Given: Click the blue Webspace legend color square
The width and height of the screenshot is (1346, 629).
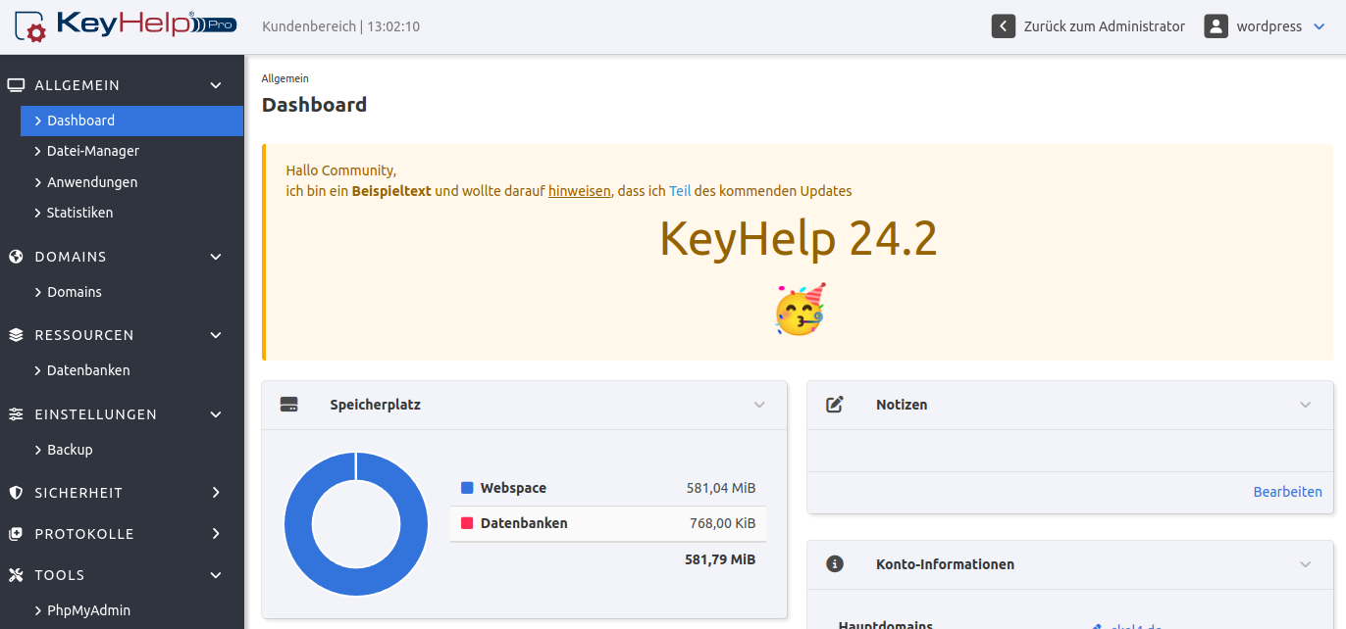Looking at the screenshot, I should pyautogui.click(x=467, y=488).
